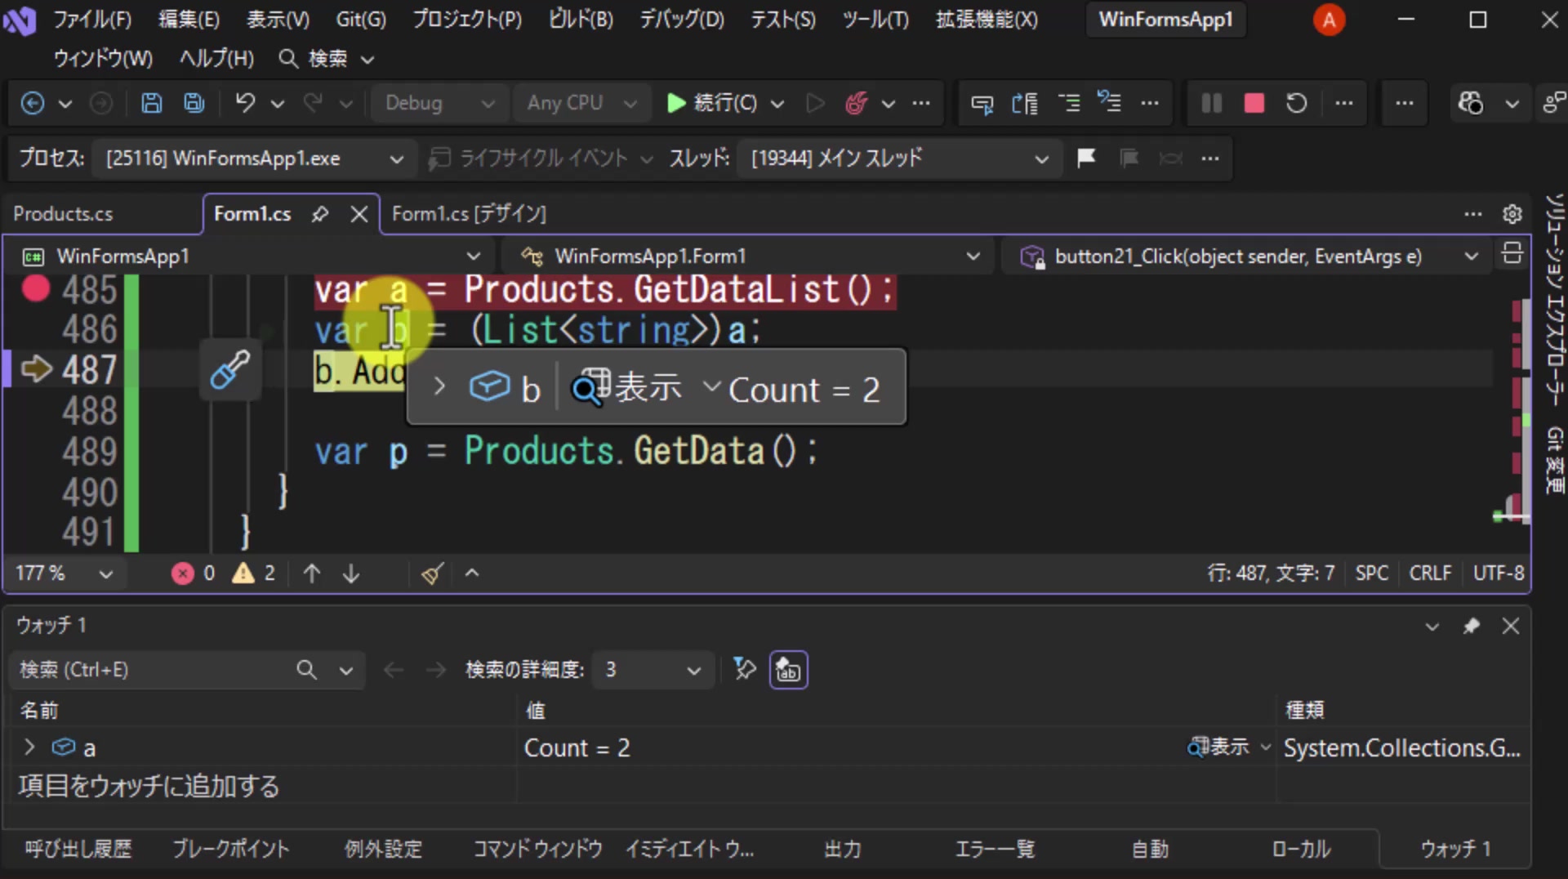
Task: Expand watch item a
Action: (29, 747)
